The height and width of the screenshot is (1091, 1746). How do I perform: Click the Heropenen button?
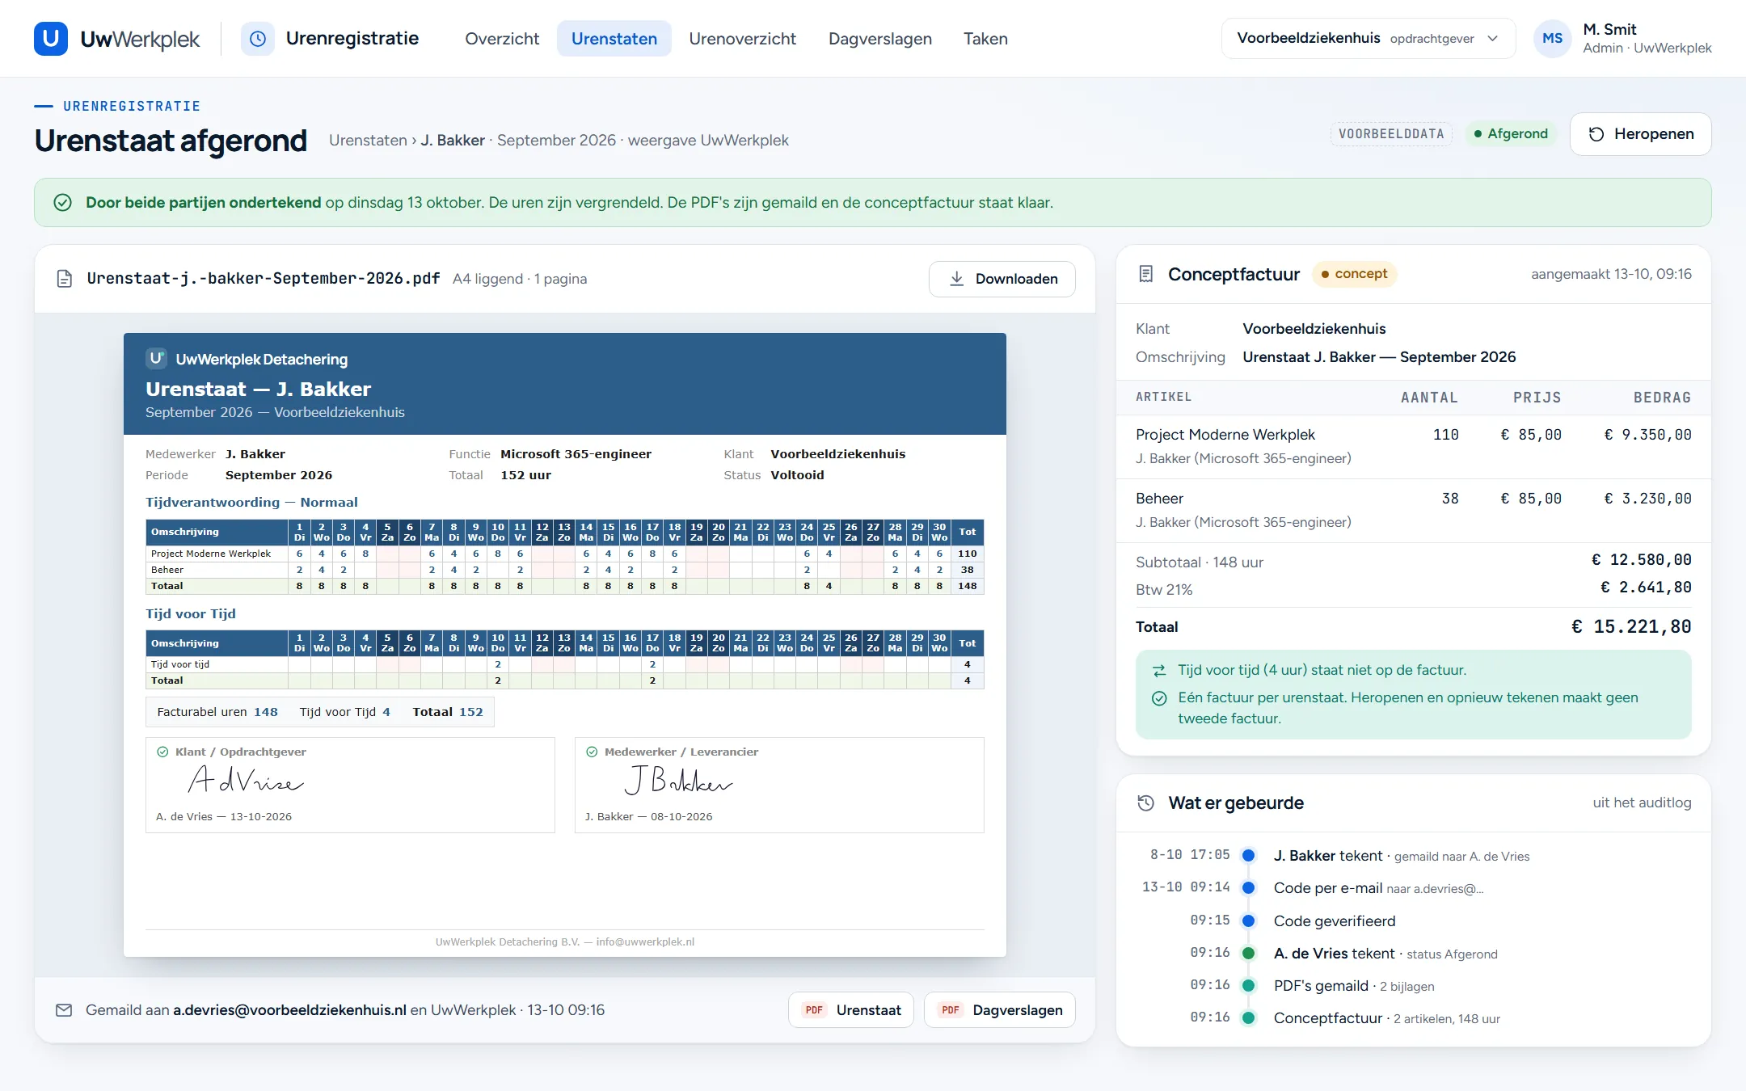click(1640, 134)
